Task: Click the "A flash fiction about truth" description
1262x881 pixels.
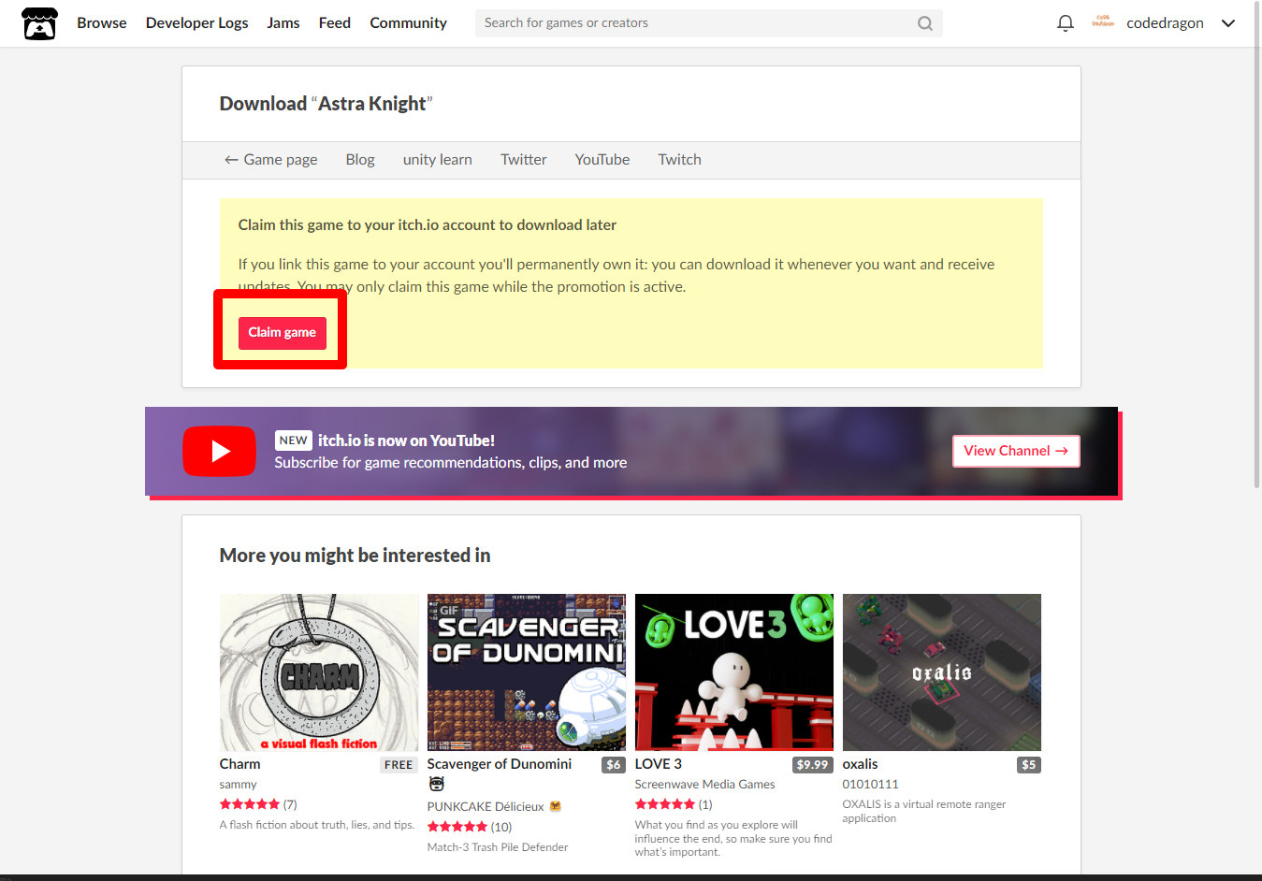Action: pyautogui.click(x=317, y=825)
